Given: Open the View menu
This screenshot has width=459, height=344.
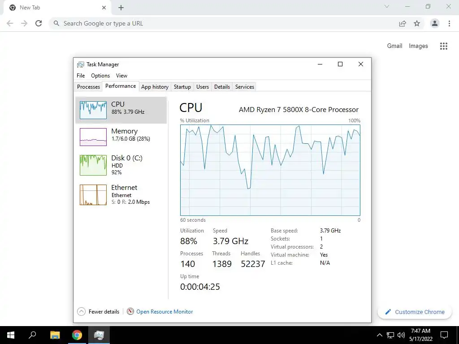Looking at the screenshot, I should point(121,75).
